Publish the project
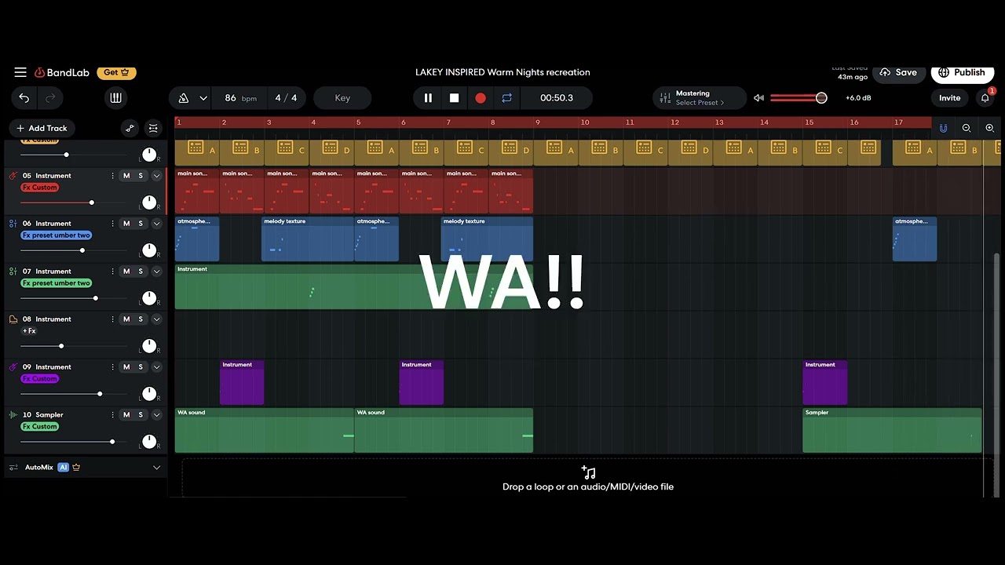 [x=962, y=72]
